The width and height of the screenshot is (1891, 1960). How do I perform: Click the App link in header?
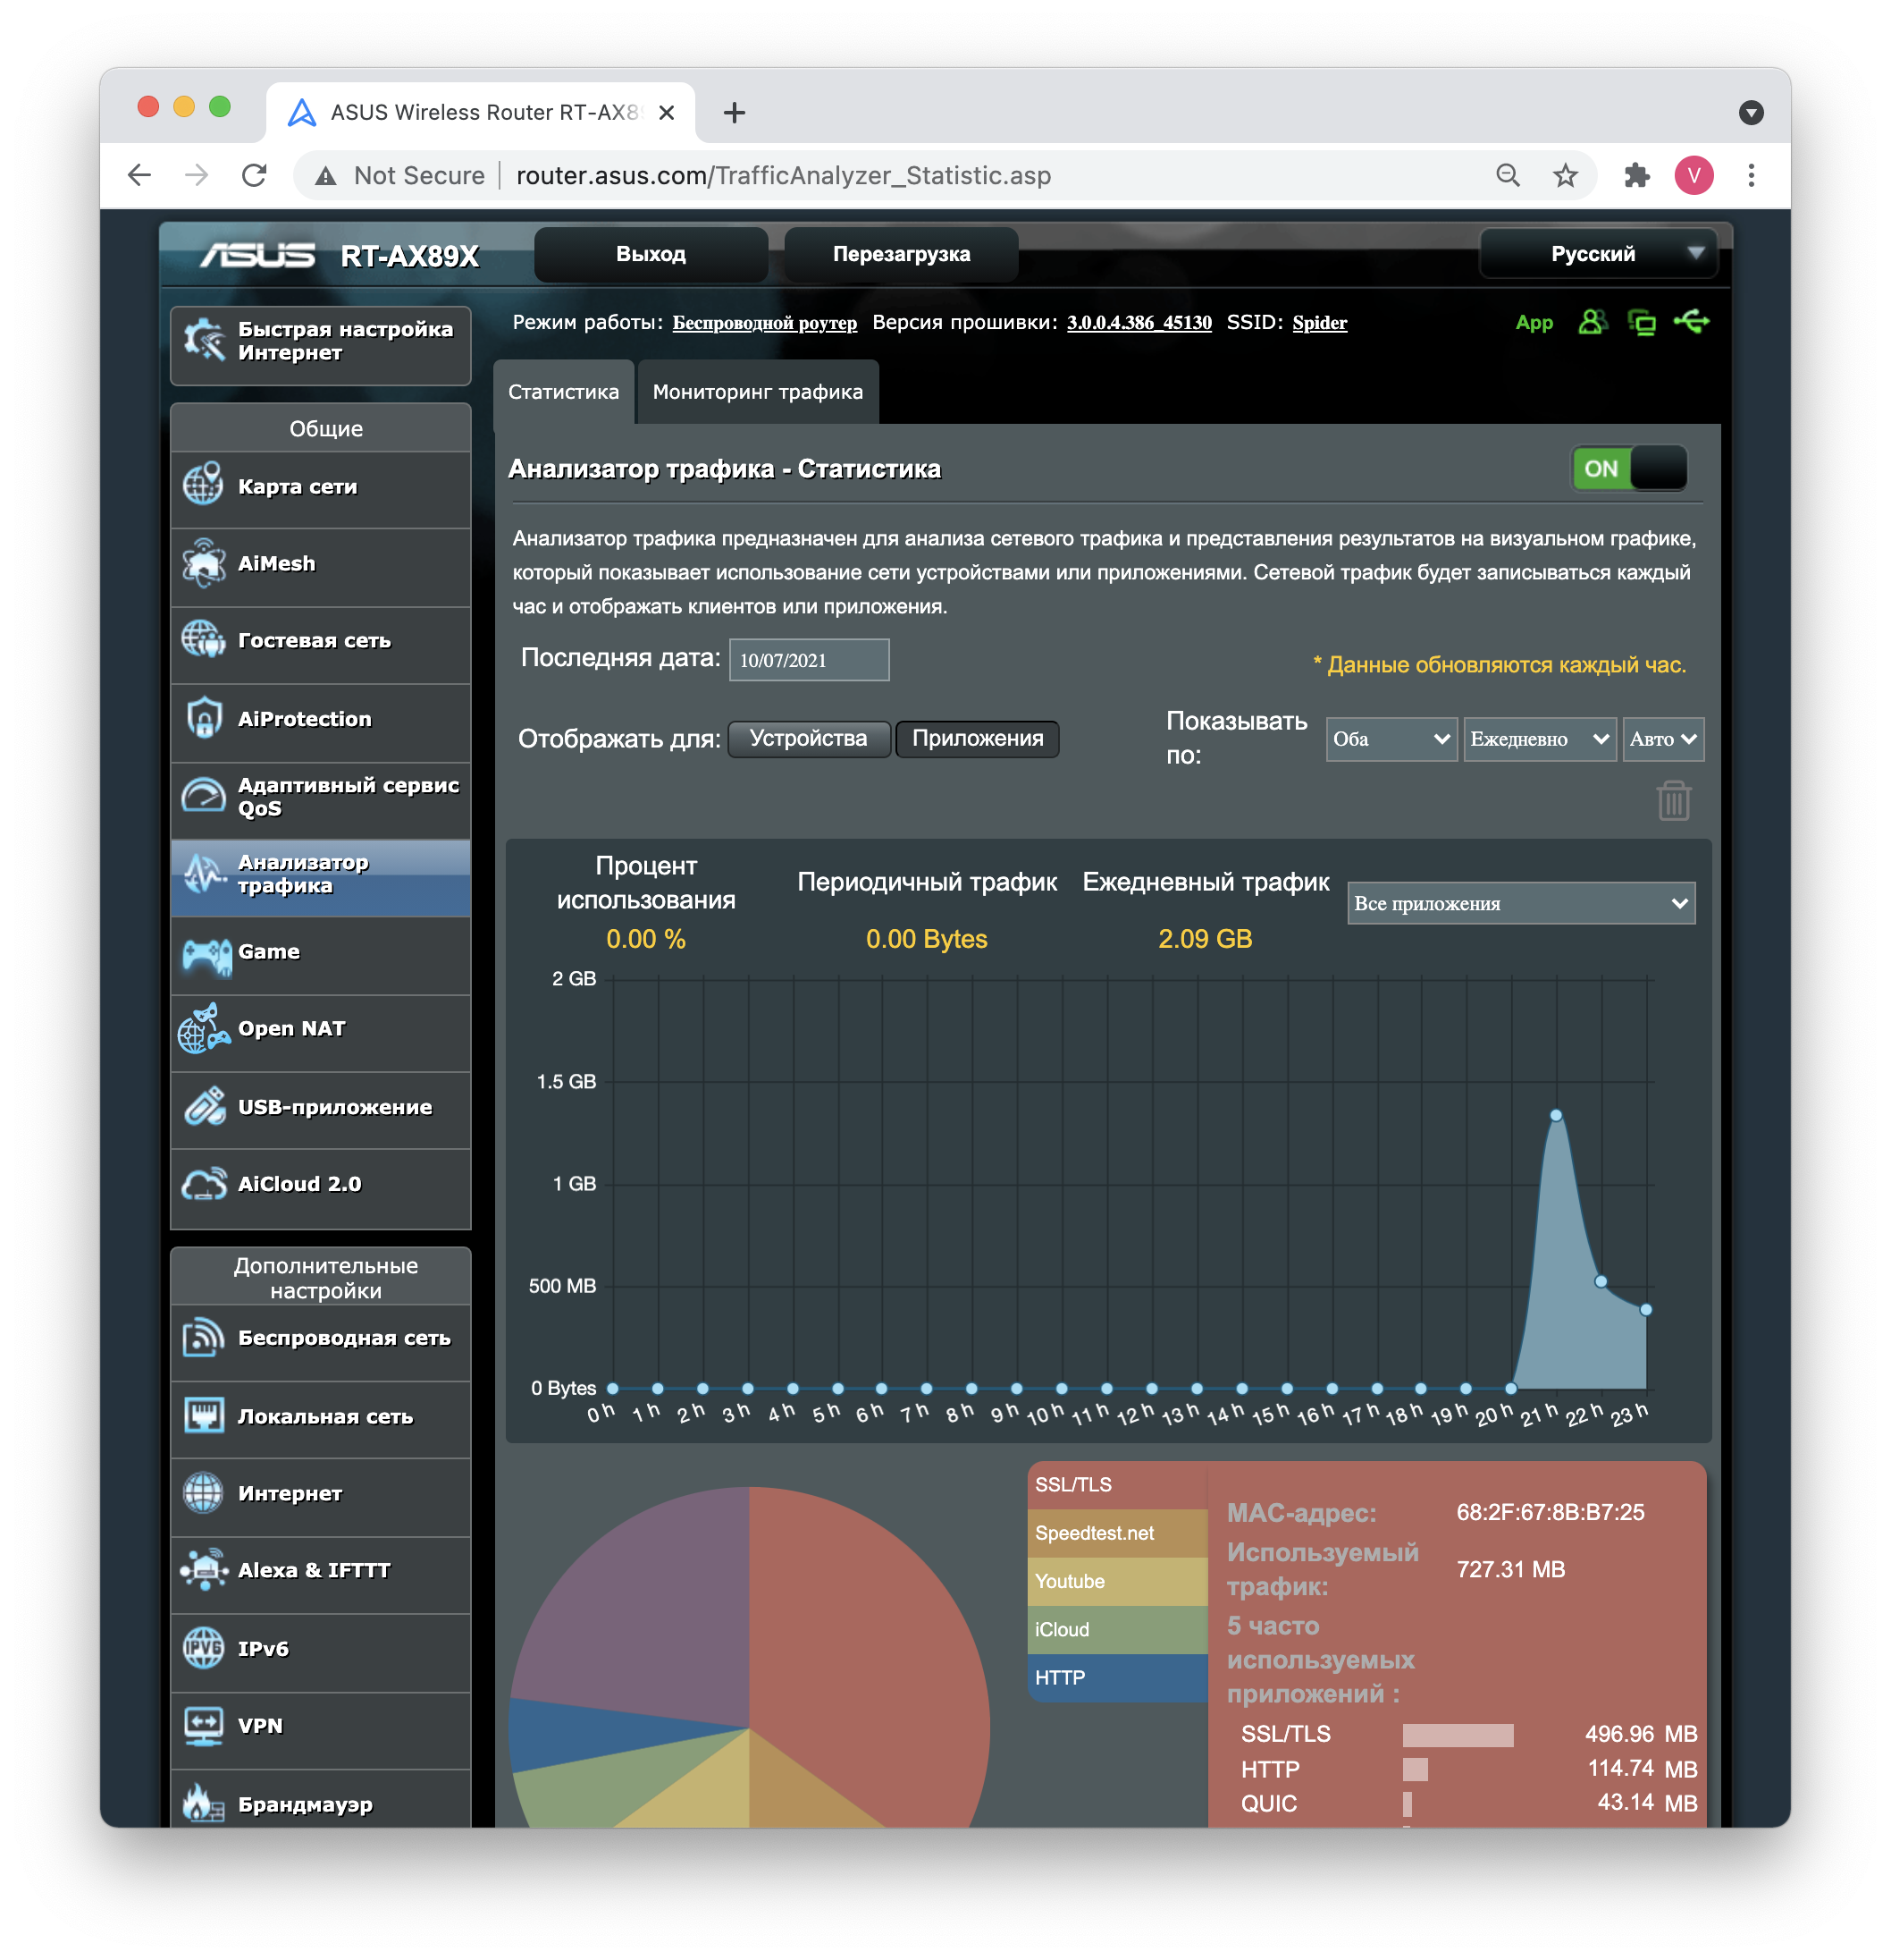pos(1534,323)
